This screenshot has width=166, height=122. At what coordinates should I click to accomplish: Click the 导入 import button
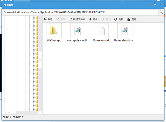[94, 19]
